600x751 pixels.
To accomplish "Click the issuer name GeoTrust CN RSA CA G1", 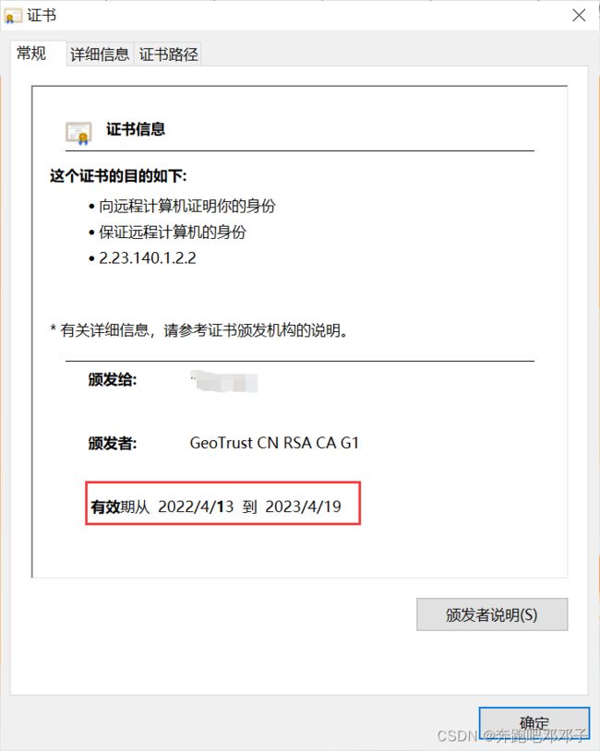I will pos(274,443).
